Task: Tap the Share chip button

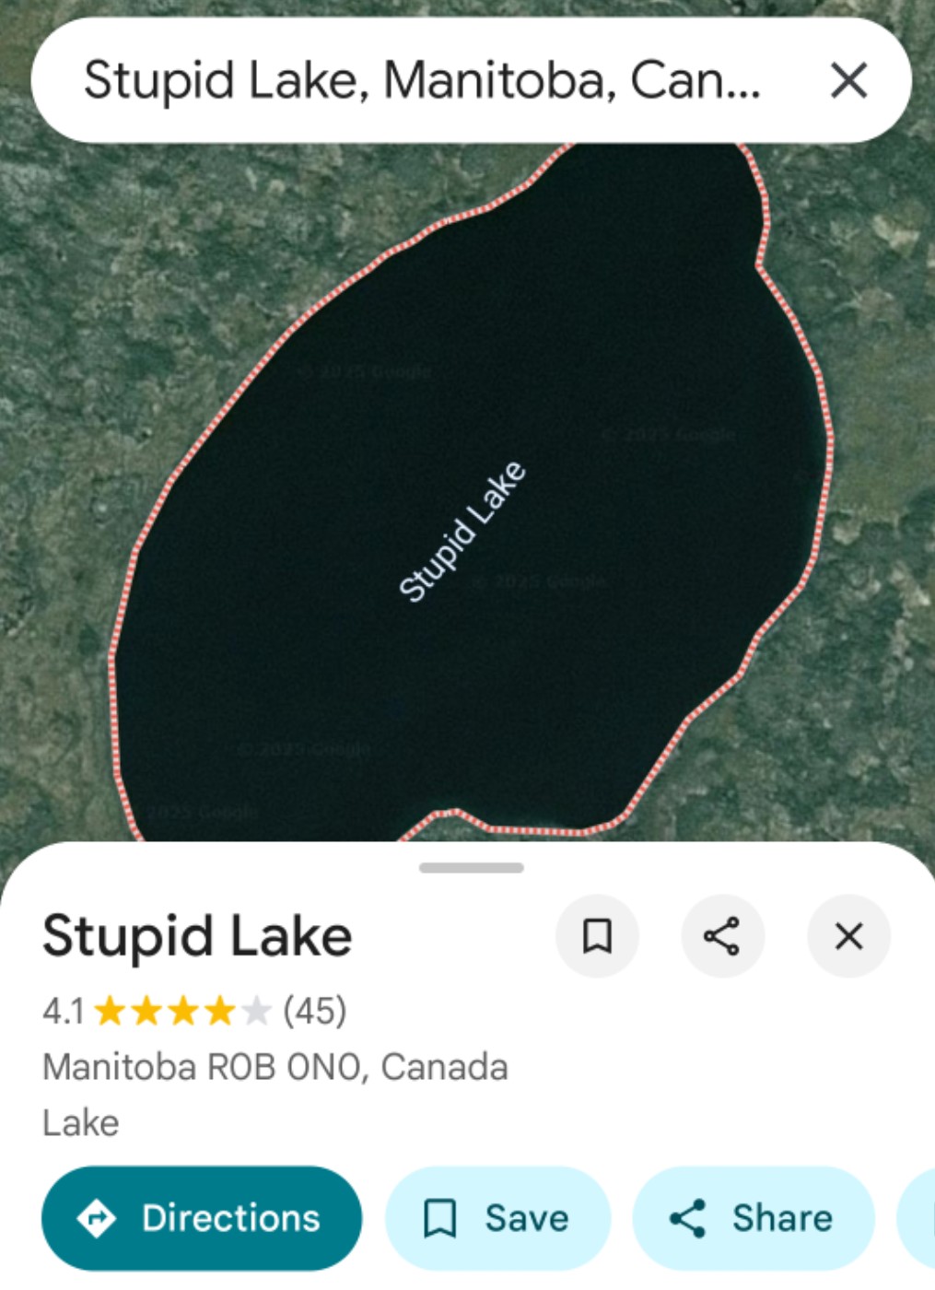Action: tap(753, 1218)
